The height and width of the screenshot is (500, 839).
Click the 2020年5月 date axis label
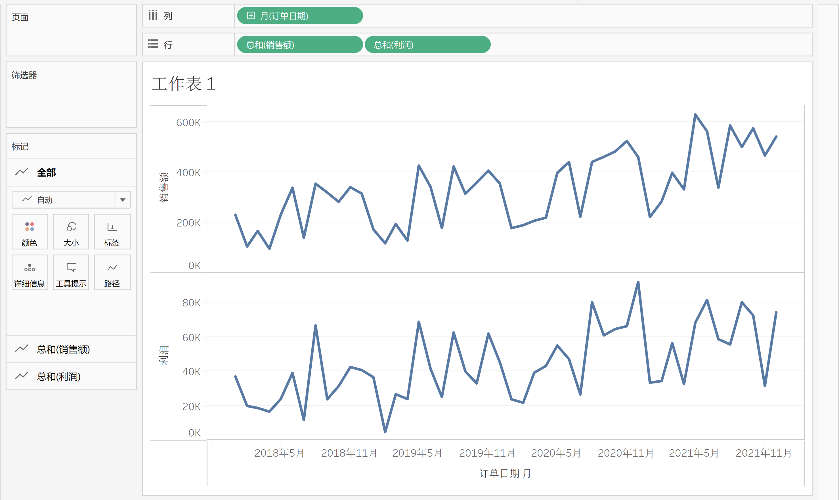click(x=556, y=453)
